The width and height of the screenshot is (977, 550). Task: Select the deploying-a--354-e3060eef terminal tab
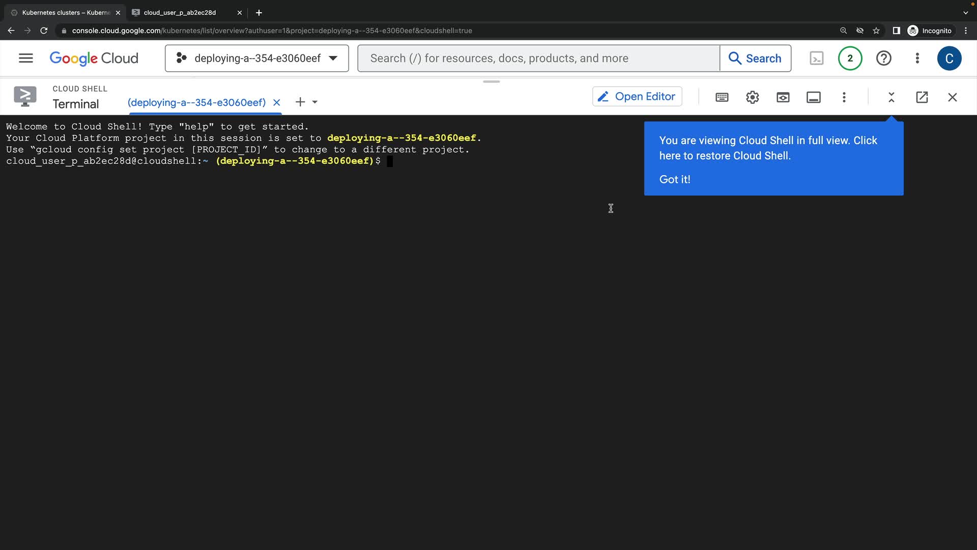[196, 102]
